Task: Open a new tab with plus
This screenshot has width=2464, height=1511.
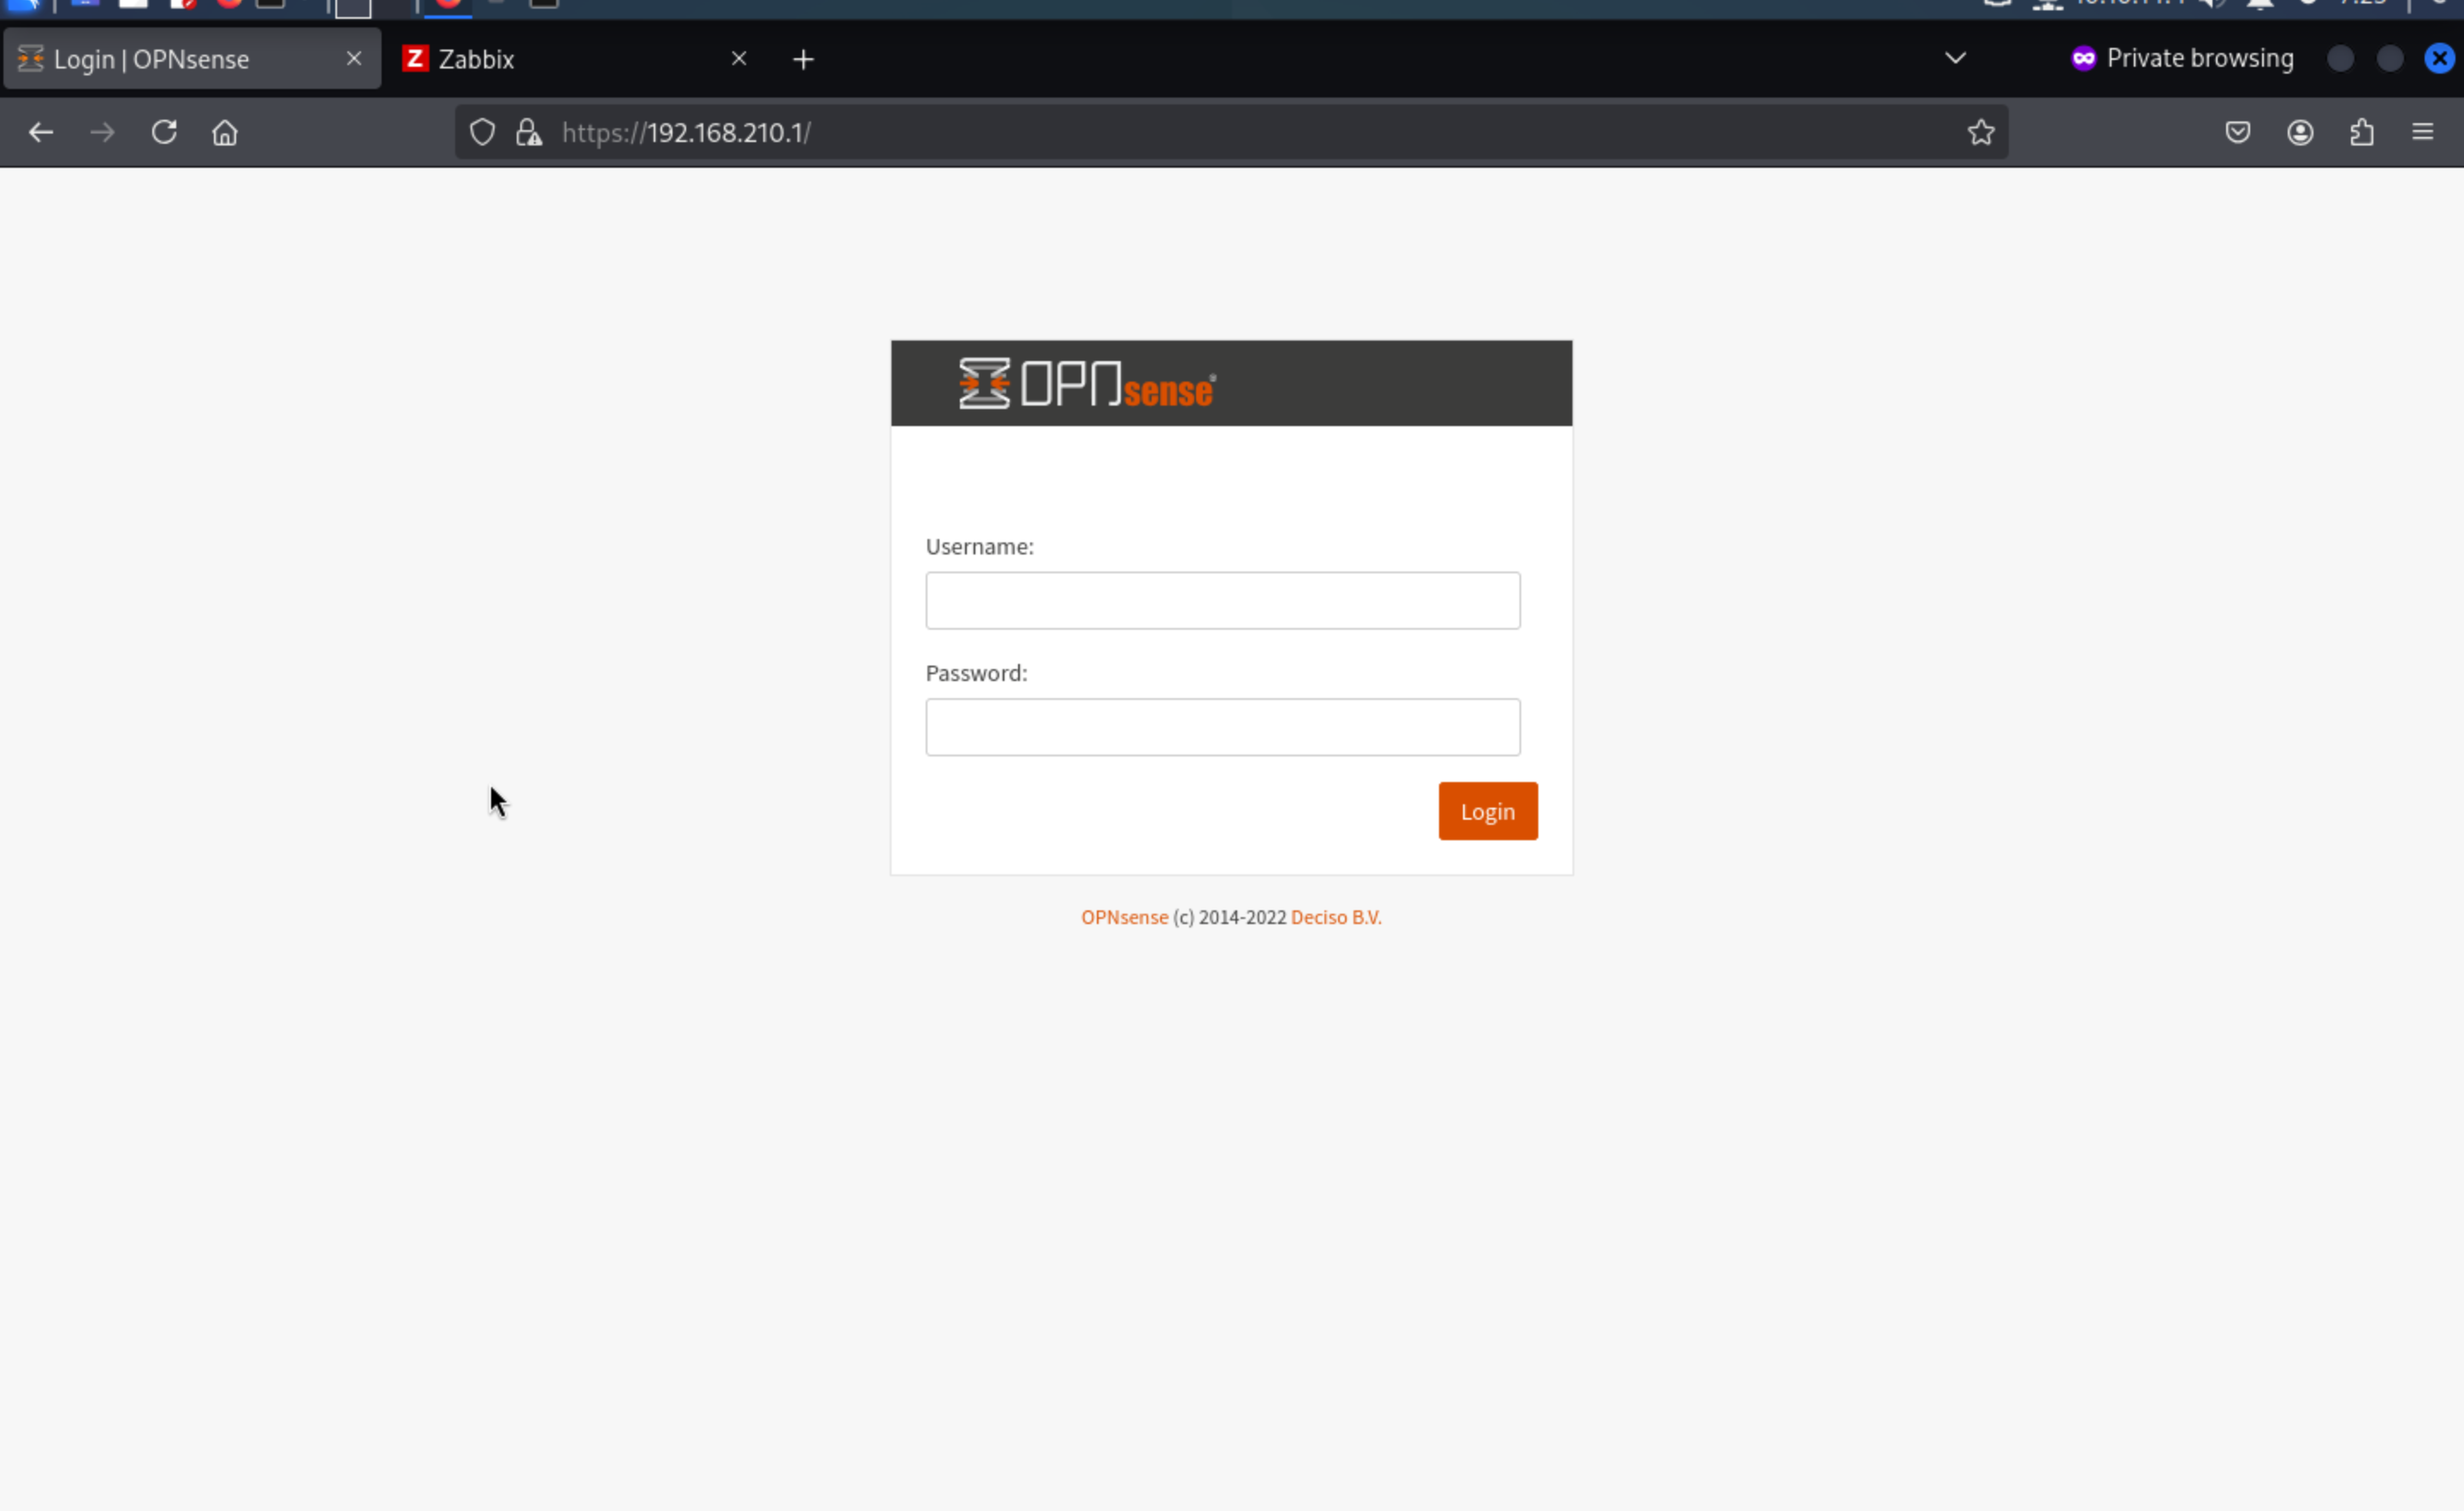Action: click(x=803, y=59)
